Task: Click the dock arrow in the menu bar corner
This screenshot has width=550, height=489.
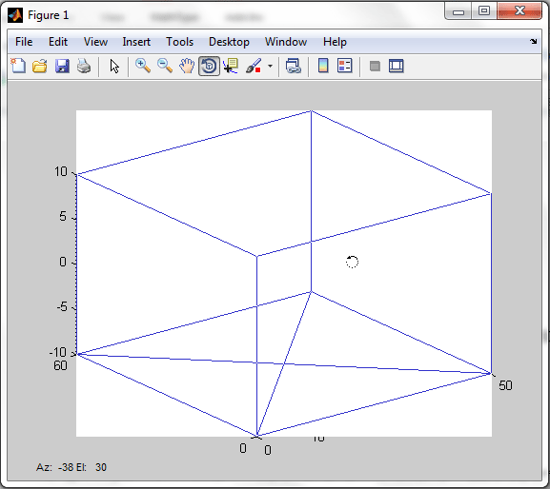Action: tap(534, 41)
